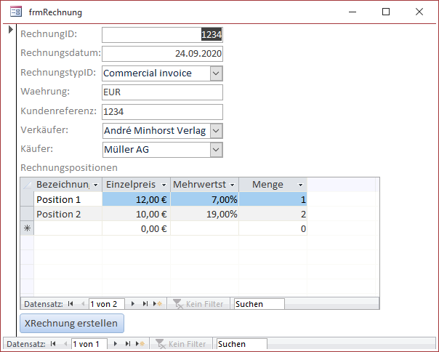Click into the Waehrung field containing EUR
Screen dimensions: 439x352
[162, 92]
